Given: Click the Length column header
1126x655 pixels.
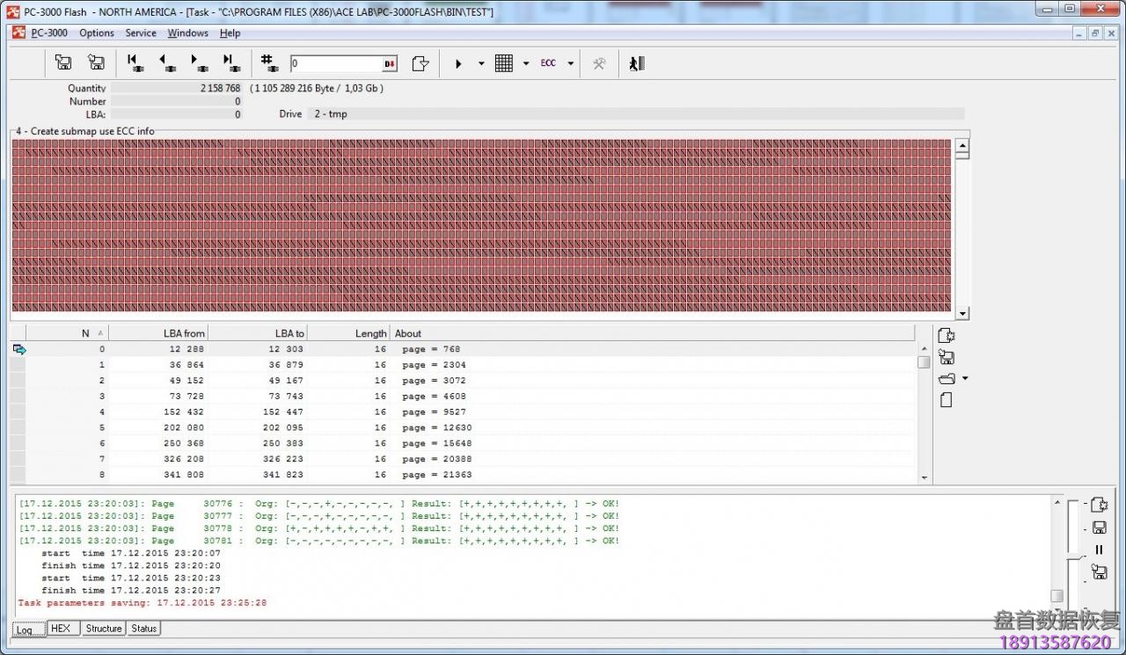Looking at the screenshot, I should [370, 333].
